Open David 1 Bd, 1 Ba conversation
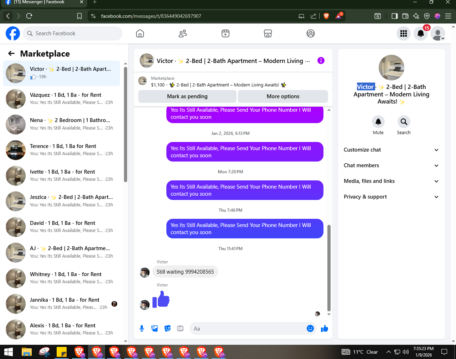456x359 pixels. [62, 227]
